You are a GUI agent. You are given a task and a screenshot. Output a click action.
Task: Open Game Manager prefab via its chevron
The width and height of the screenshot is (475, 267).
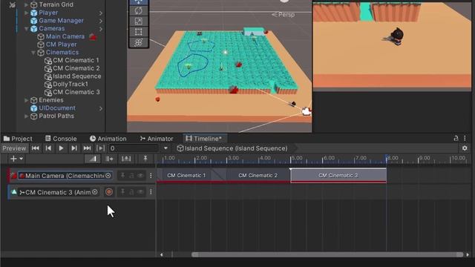click(x=101, y=21)
